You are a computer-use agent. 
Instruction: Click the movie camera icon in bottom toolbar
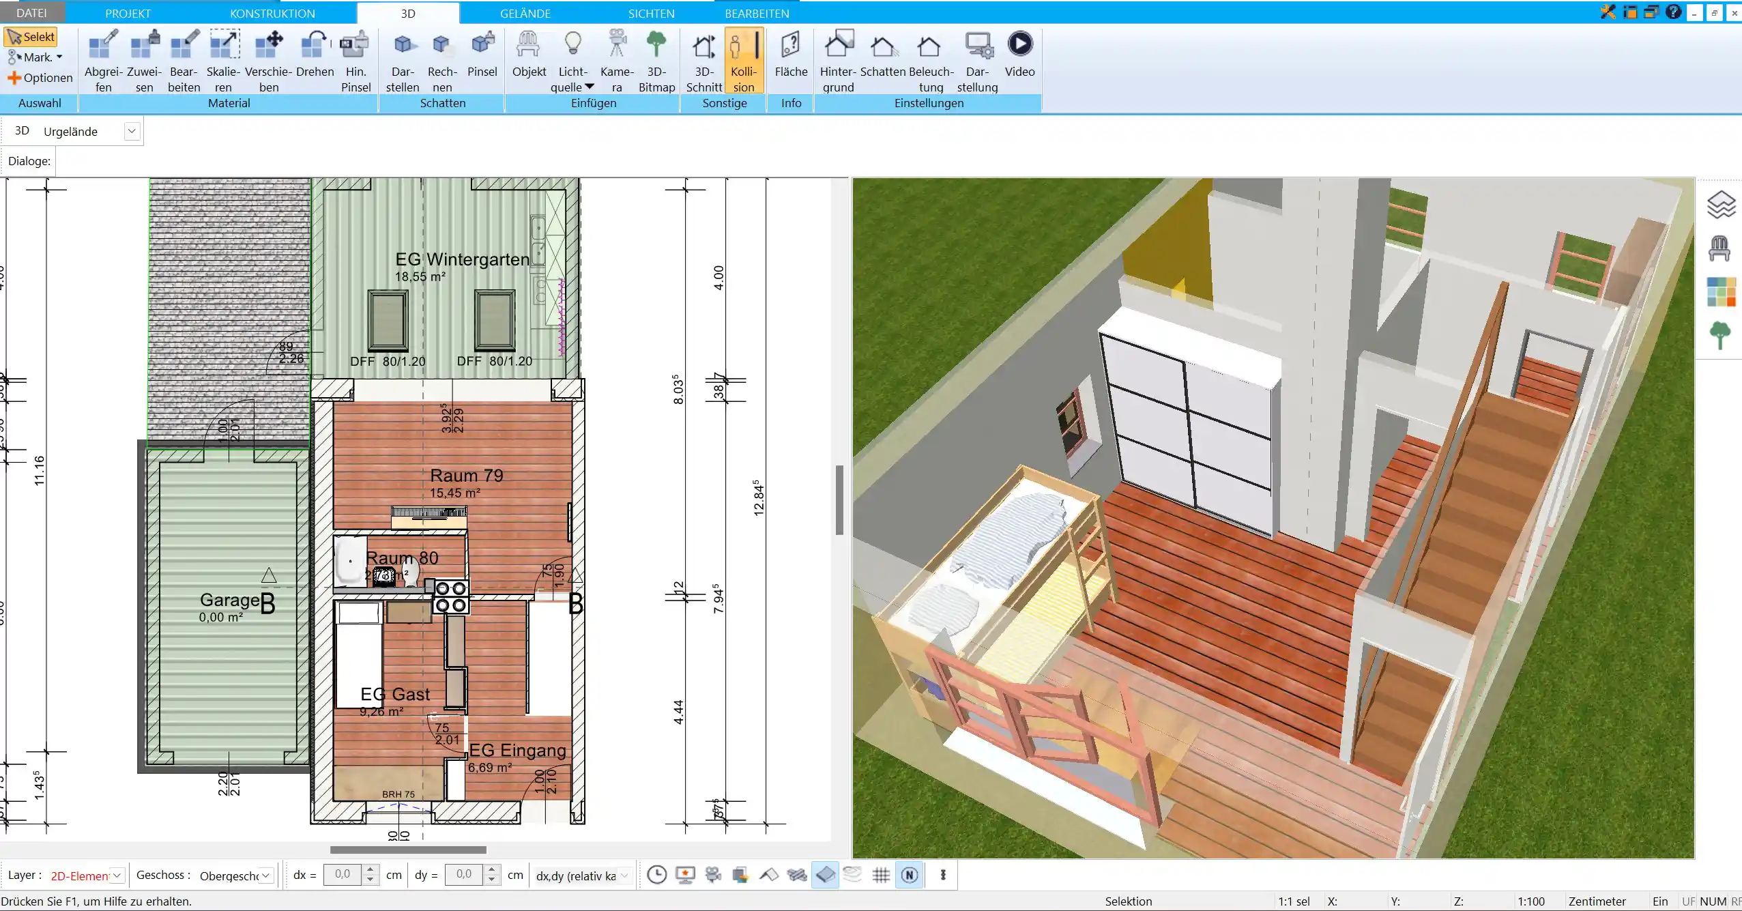pos(713,875)
